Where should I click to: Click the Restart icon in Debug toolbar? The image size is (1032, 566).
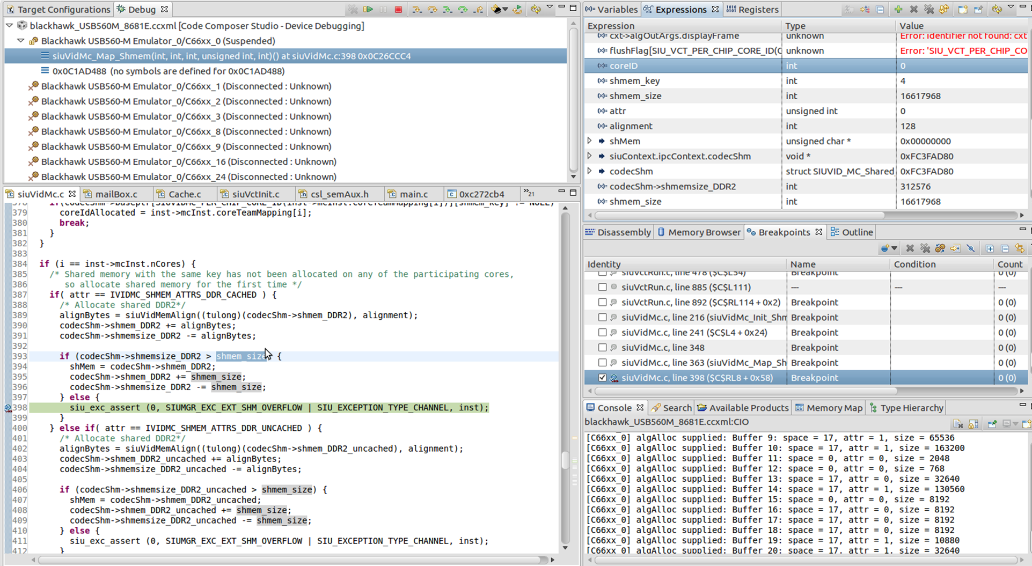click(517, 9)
